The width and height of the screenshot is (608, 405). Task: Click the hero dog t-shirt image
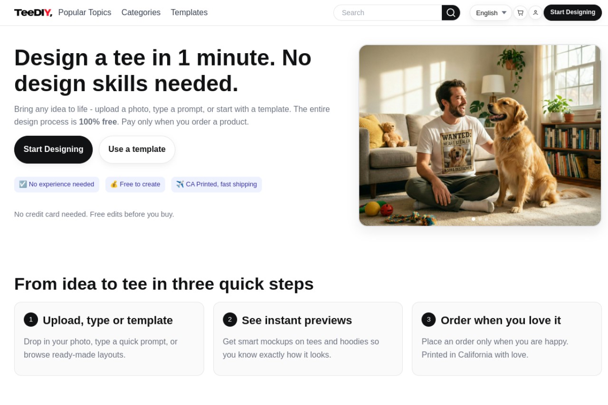[x=480, y=135]
